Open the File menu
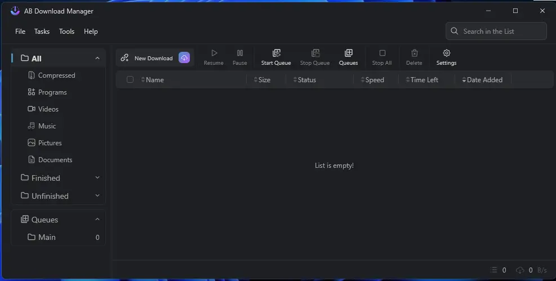This screenshot has height=281, width=556. tap(20, 32)
